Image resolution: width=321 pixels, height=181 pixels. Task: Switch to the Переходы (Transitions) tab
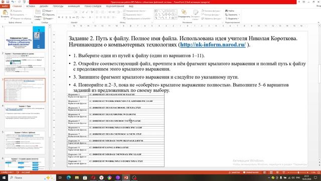[x=58, y=6]
